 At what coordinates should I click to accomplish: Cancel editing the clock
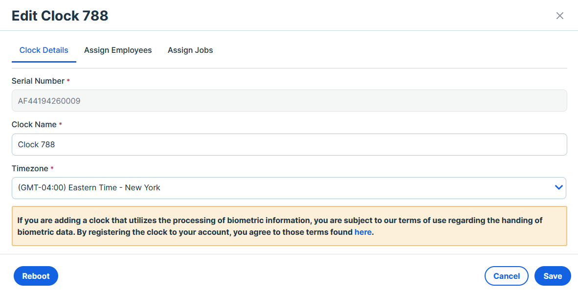coord(507,276)
